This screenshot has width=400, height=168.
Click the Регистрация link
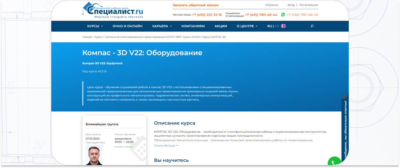pyautogui.click(x=309, y=5)
